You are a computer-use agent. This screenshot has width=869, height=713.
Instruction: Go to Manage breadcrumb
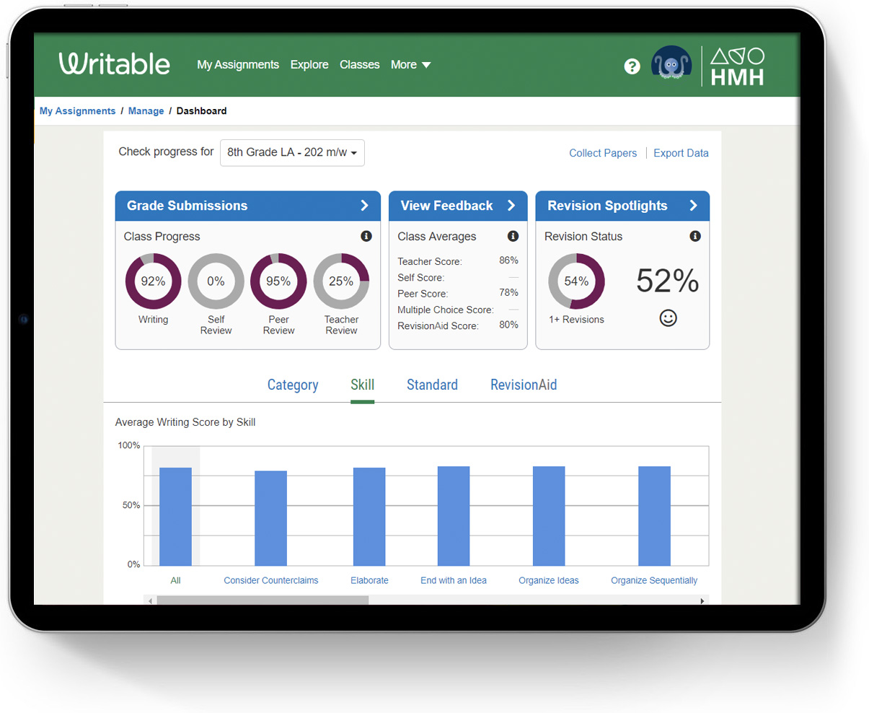click(x=146, y=111)
